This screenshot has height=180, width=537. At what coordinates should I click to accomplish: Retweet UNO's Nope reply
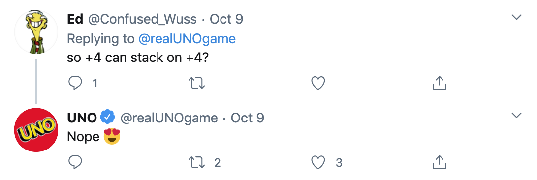pyautogui.click(x=197, y=162)
